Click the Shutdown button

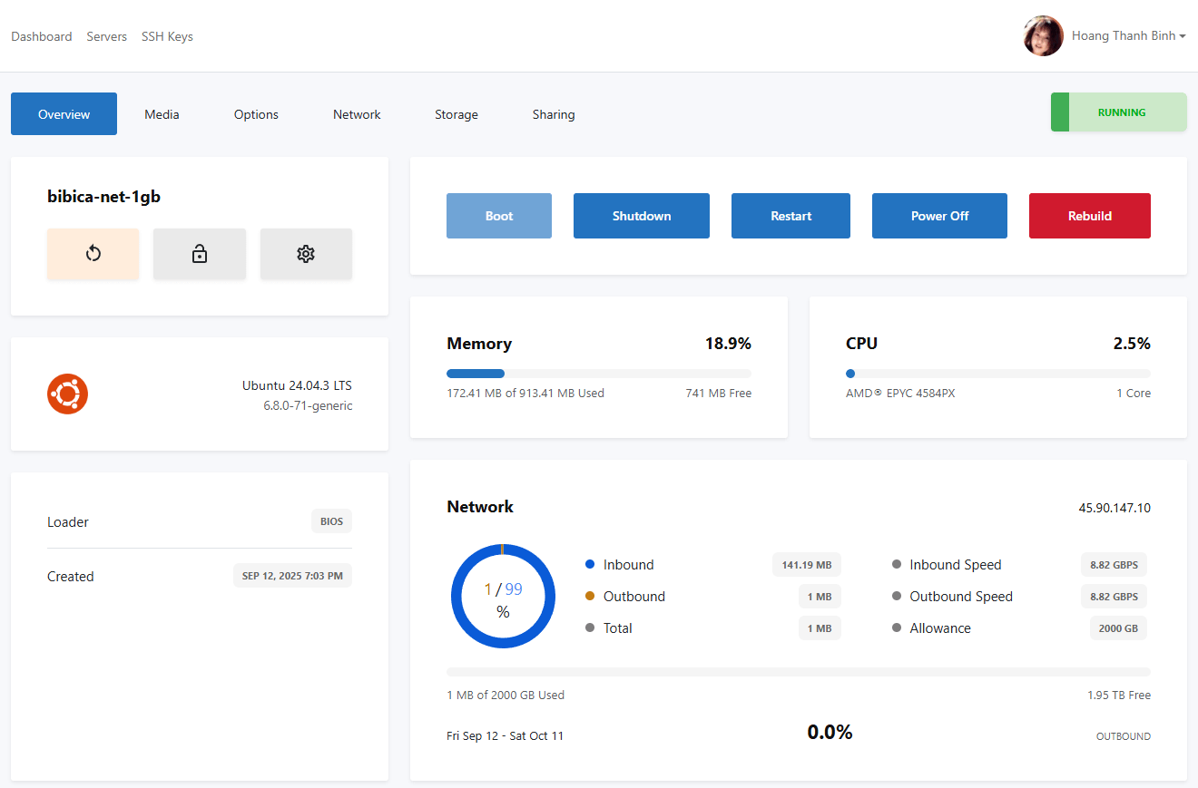tap(642, 216)
